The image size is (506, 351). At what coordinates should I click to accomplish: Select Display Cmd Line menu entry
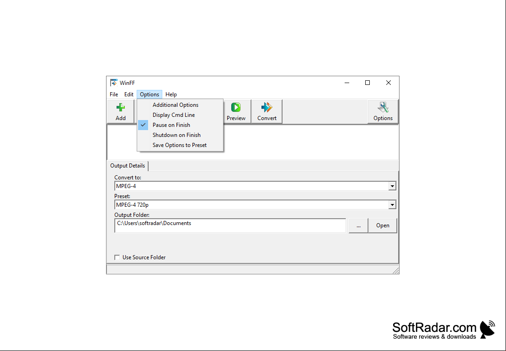click(180, 115)
